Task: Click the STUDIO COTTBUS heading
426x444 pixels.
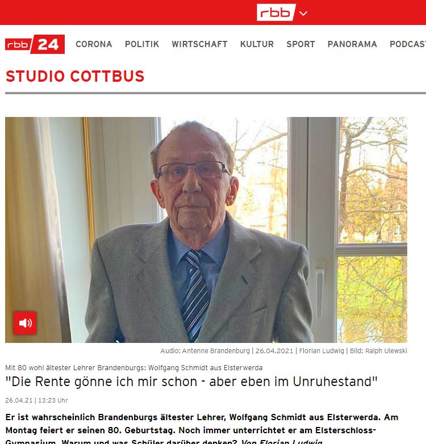Action: coord(75,77)
